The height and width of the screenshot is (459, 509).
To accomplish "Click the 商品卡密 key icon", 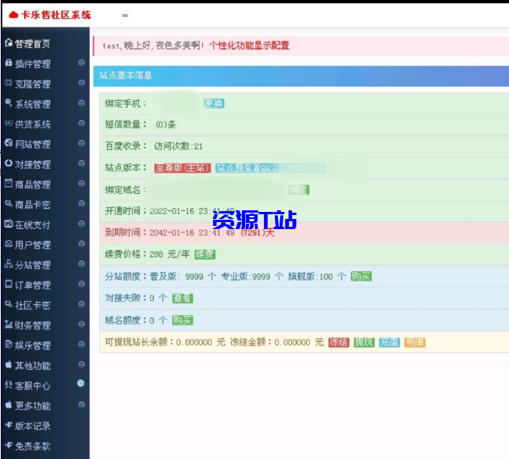I will [x=9, y=203].
